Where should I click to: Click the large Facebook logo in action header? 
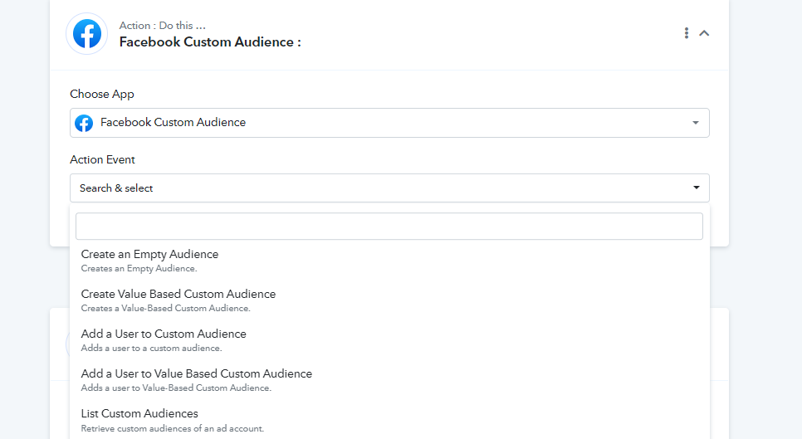[x=87, y=34]
